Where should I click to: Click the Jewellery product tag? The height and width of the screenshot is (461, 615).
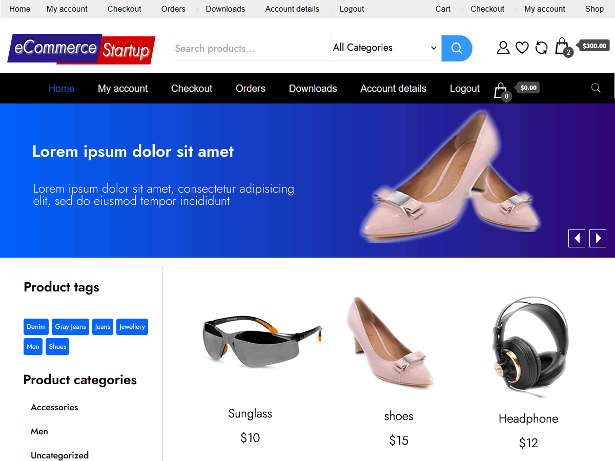[x=132, y=326]
